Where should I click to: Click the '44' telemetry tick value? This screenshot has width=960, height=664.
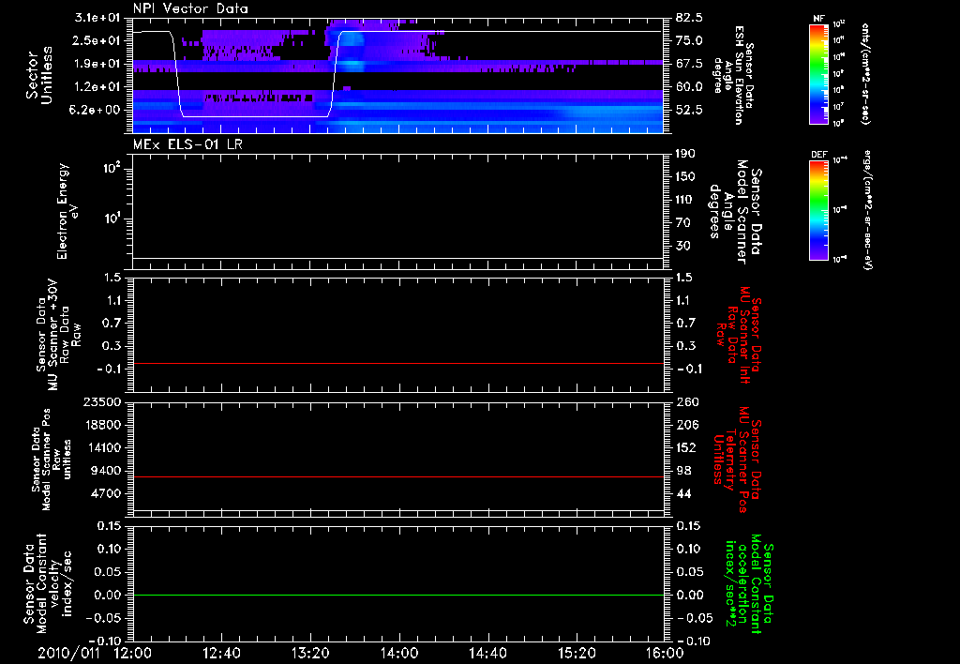[x=683, y=493]
